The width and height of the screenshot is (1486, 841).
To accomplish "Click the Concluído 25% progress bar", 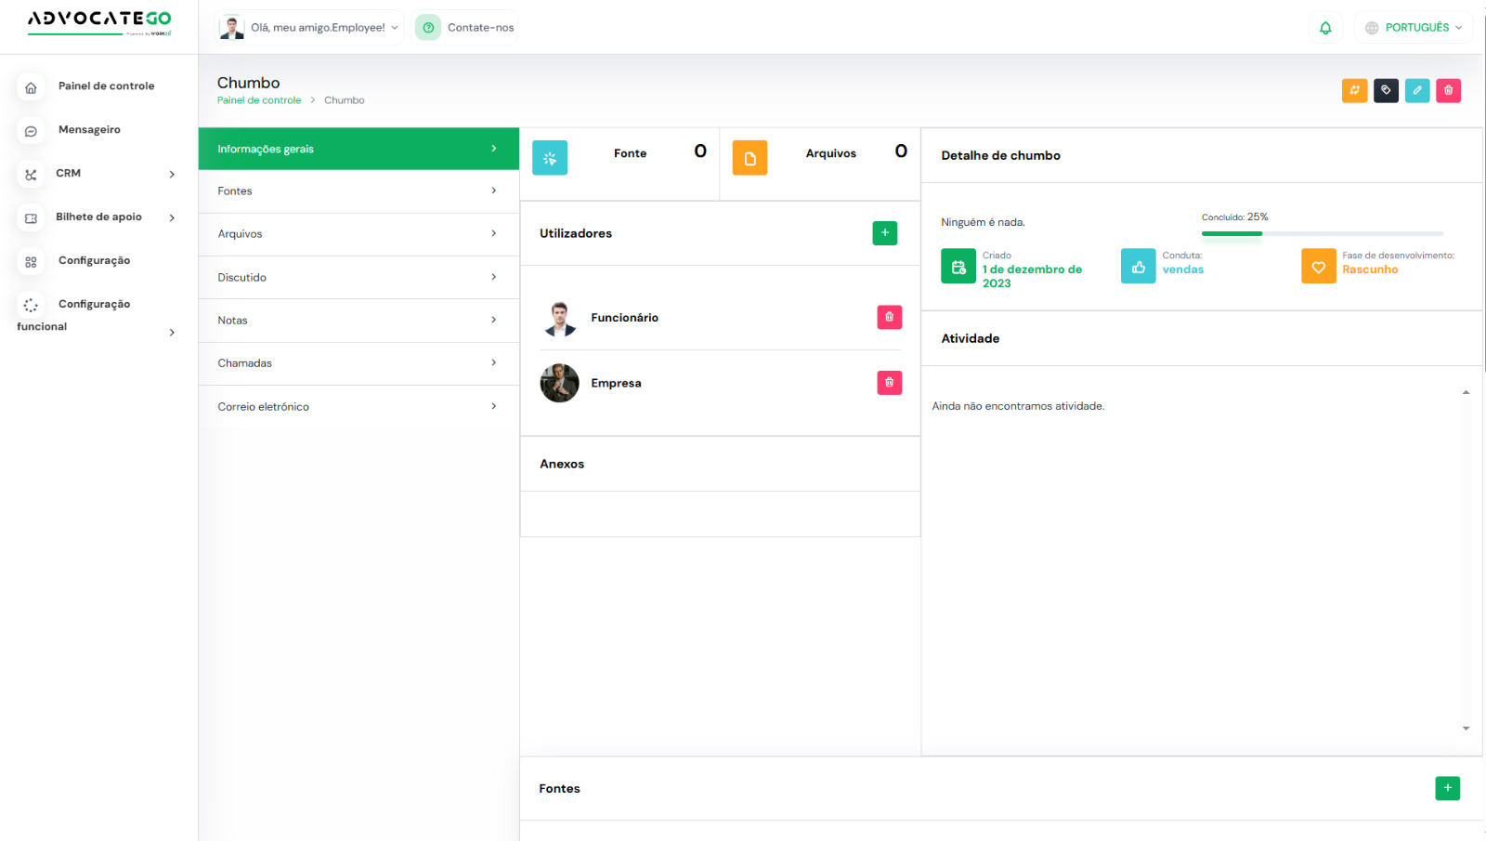I will pyautogui.click(x=1323, y=233).
